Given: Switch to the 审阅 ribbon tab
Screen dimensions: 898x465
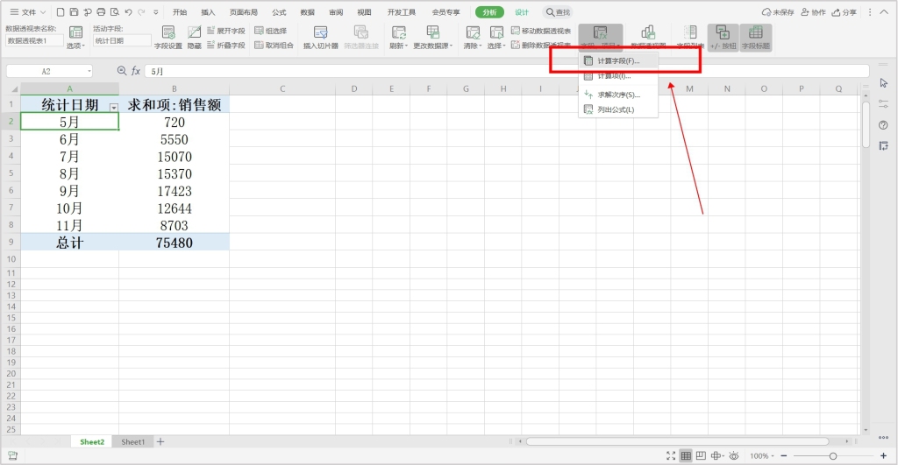Looking at the screenshot, I should (x=336, y=12).
